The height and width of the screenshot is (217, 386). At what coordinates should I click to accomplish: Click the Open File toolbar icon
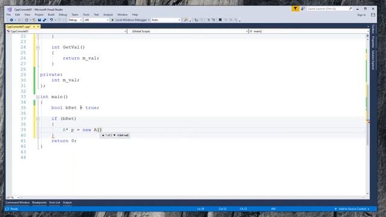[x=34, y=20]
